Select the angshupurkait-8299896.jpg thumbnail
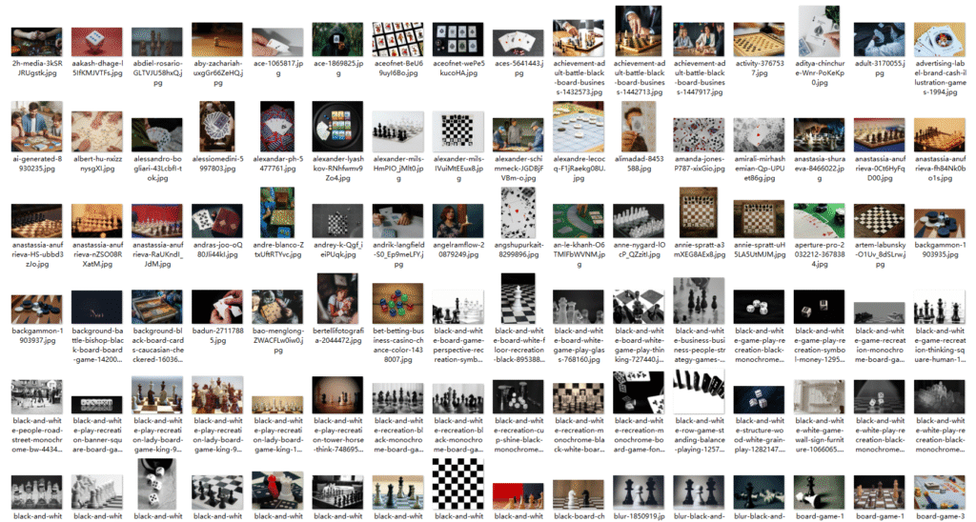 [x=518, y=212]
